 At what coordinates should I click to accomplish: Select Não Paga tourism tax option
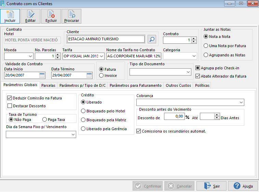(x=20, y=120)
